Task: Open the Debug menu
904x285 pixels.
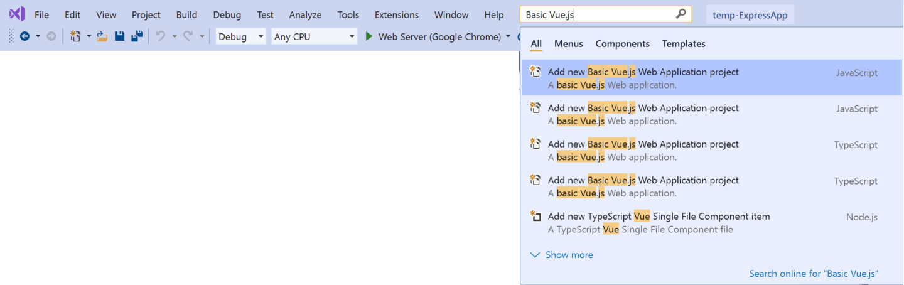Action: point(227,14)
